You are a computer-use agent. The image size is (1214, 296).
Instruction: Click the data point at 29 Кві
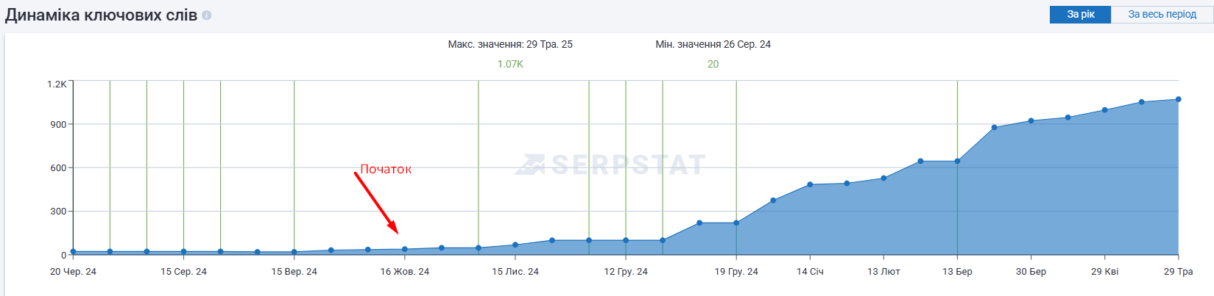tap(1104, 110)
